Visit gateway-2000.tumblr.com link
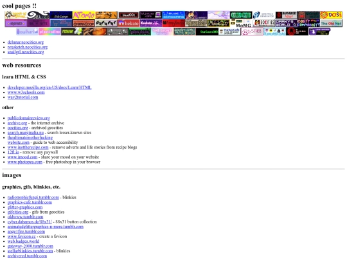Image resolution: width=347 pixels, height=260 pixels. coord(30,246)
